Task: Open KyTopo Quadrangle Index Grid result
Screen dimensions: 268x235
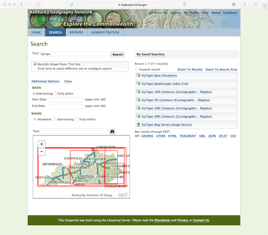Action: point(165,84)
